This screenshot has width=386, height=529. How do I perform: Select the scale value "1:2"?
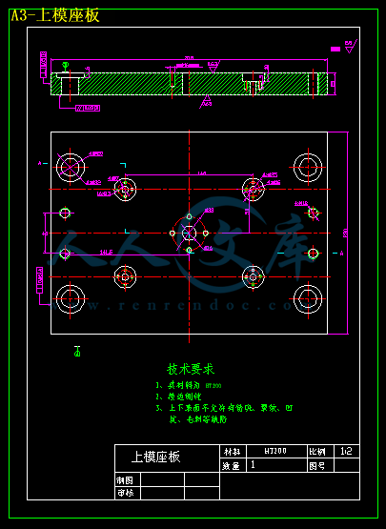(x=347, y=452)
